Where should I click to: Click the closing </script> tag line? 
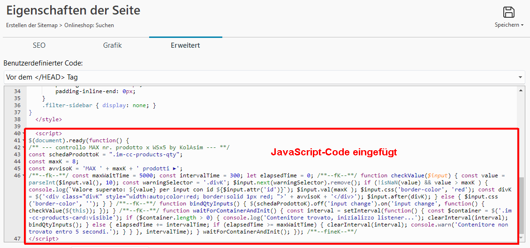(x=44, y=239)
